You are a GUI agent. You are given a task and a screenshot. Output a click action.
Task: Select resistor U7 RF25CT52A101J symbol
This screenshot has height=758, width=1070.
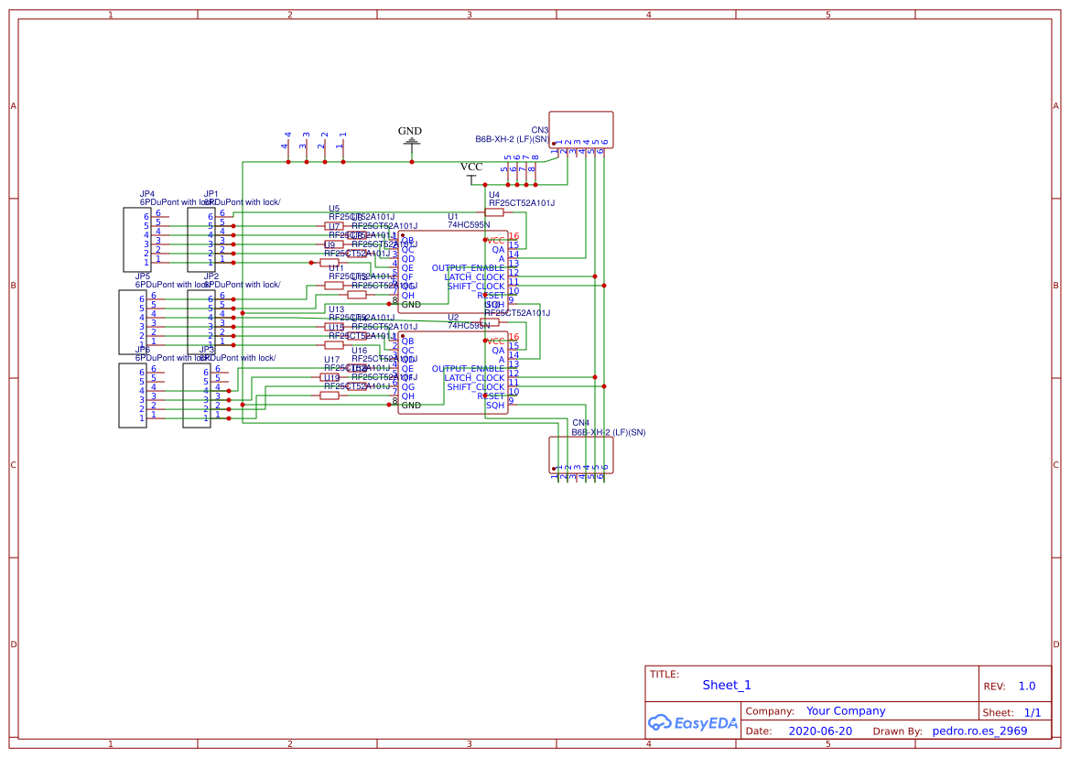[334, 224]
